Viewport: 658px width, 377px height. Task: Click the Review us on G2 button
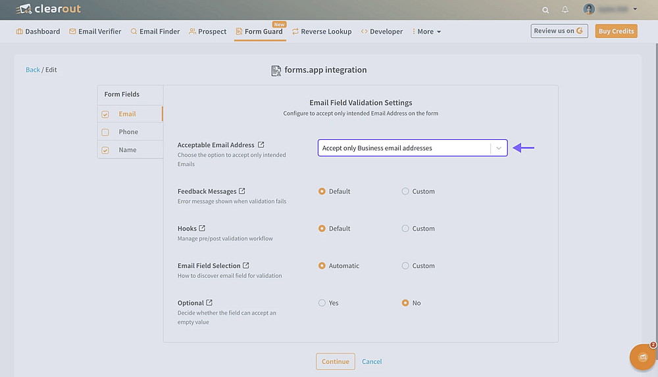click(559, 31)
